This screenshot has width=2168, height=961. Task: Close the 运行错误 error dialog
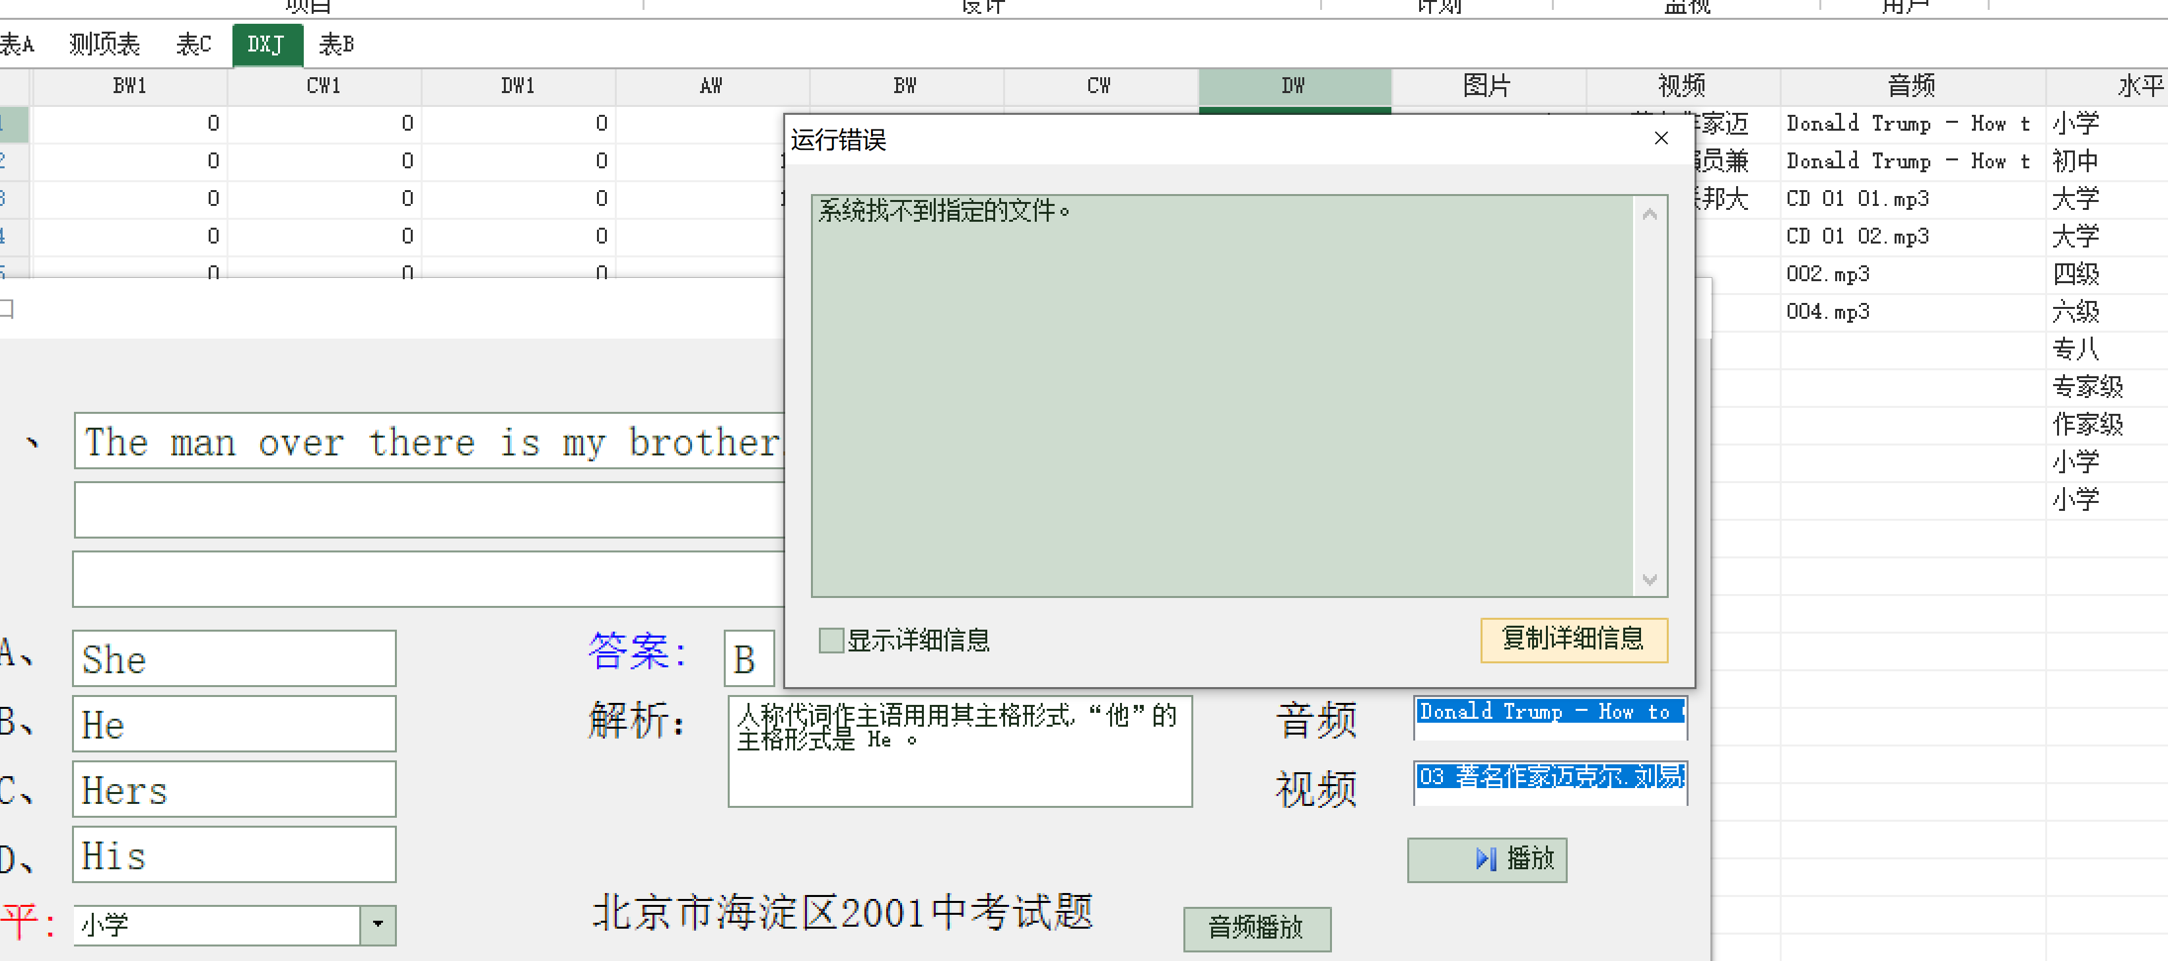click(1661, 138)
